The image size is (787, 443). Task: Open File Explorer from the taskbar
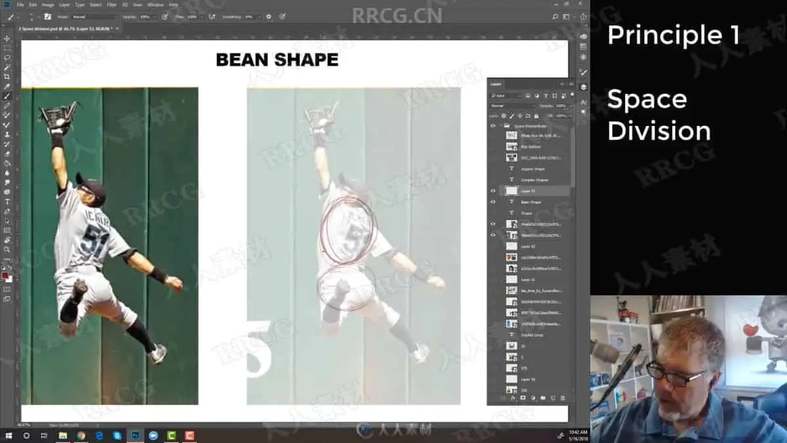pyautogui.click(x=63, y=435)
